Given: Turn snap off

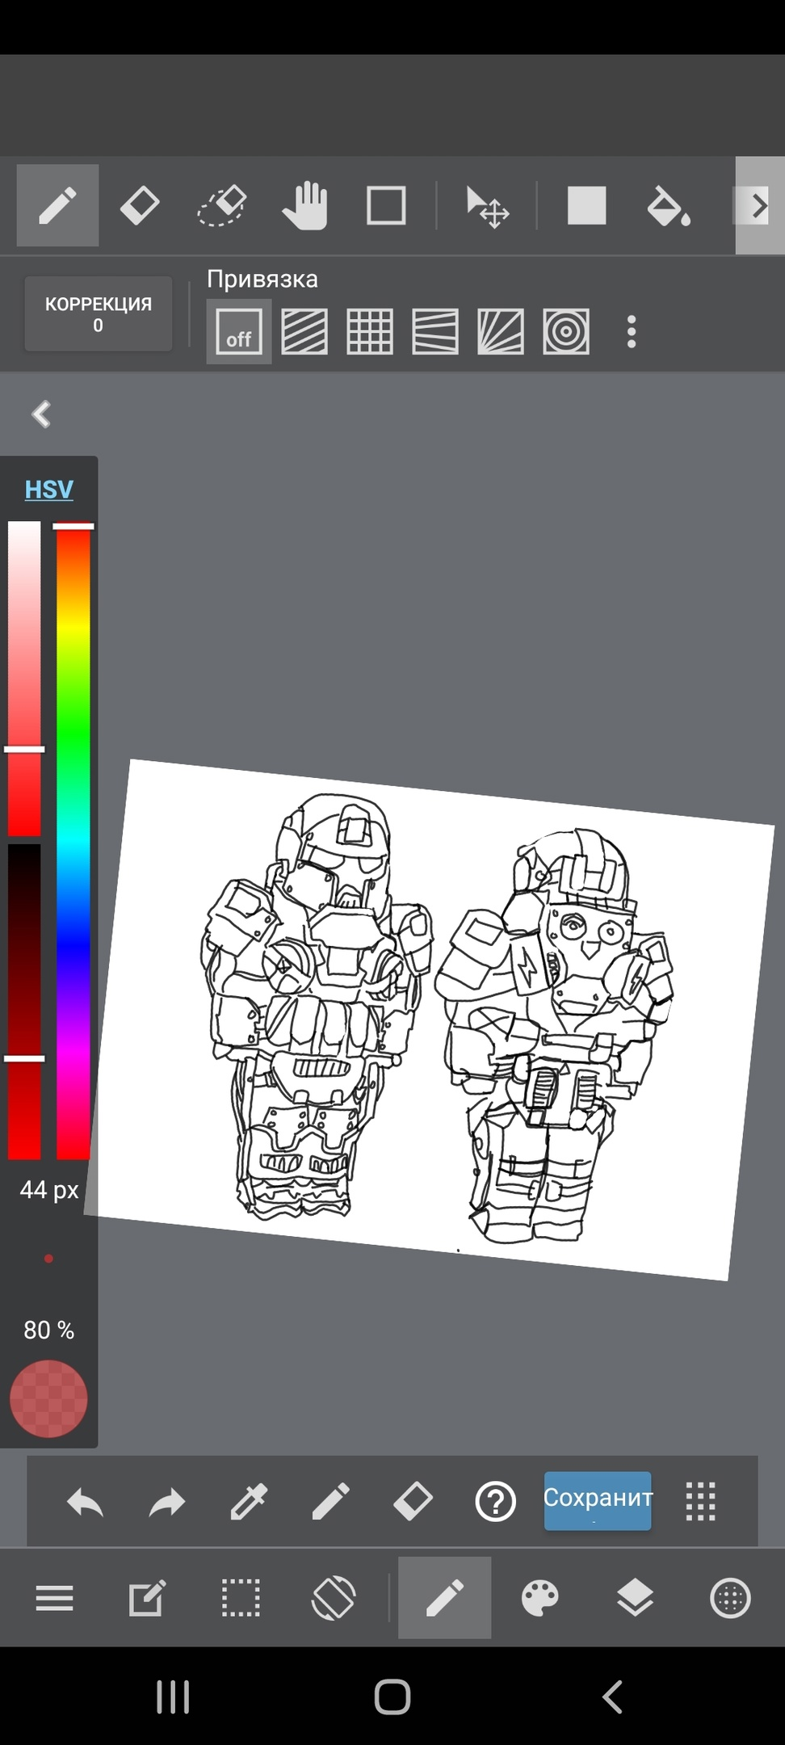Looking at the screenshot, I should (x=238, y=331).
